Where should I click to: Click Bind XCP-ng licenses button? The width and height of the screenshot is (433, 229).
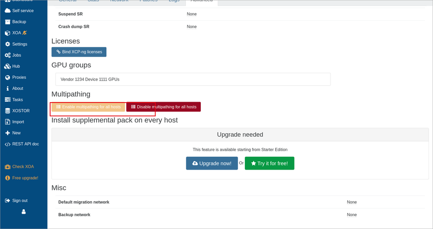coord(78,52)
